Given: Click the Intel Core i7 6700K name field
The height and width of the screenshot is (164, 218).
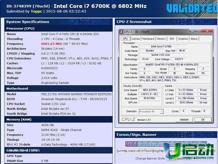Looking at the screenshot, I should click(x=163, y=47).
